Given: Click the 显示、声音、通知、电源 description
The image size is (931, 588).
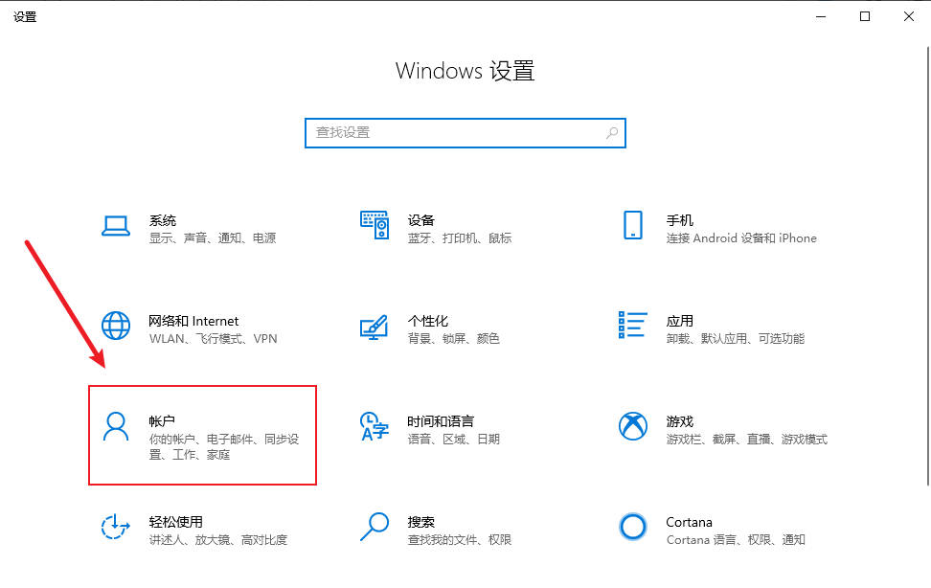Looking at the screenshot, I should tap(213, 238).
